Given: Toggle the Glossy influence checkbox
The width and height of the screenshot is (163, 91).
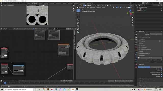Looking at the screenshot, I should click(x=161, y=71).
